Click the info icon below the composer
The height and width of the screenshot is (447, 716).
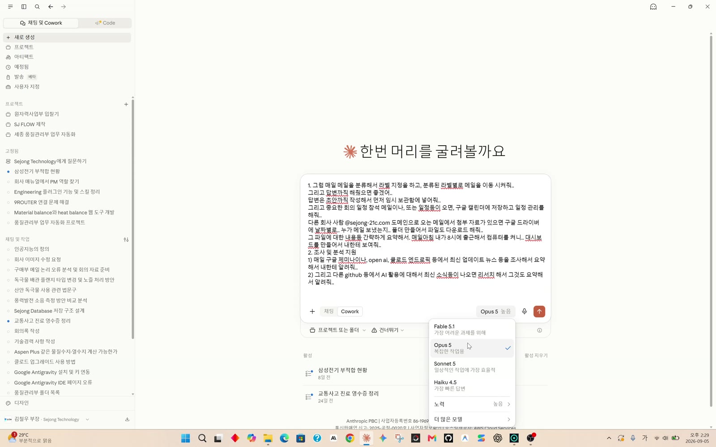540,330
